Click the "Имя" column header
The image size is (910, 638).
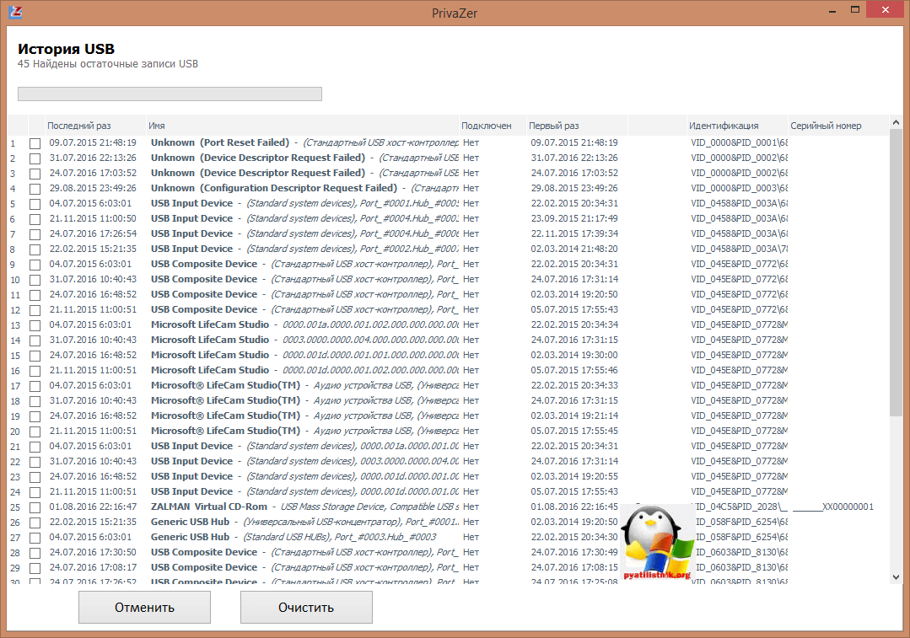tap(157, 126)
